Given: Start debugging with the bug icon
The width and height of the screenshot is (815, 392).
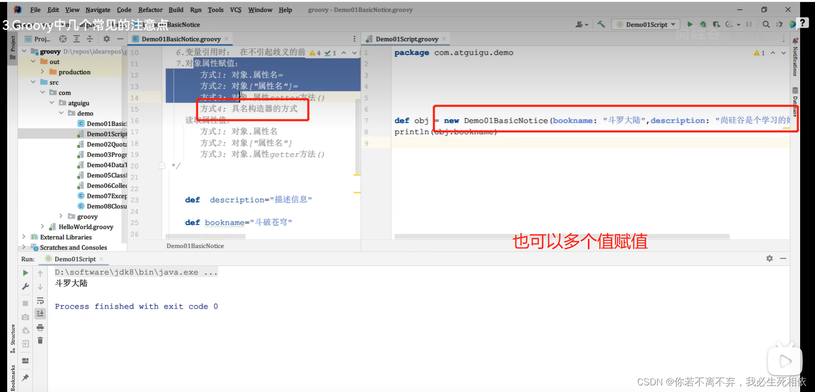Looking at the screenshot, I should point(703,24).
